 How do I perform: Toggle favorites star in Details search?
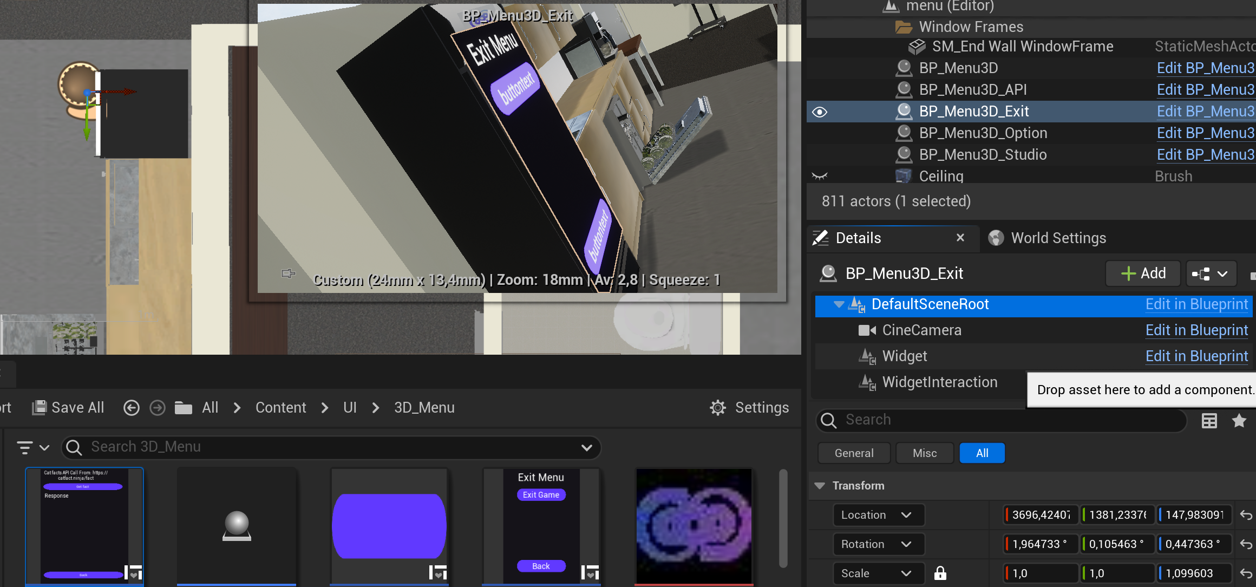pyautogui.click(x=1239, y=421)
